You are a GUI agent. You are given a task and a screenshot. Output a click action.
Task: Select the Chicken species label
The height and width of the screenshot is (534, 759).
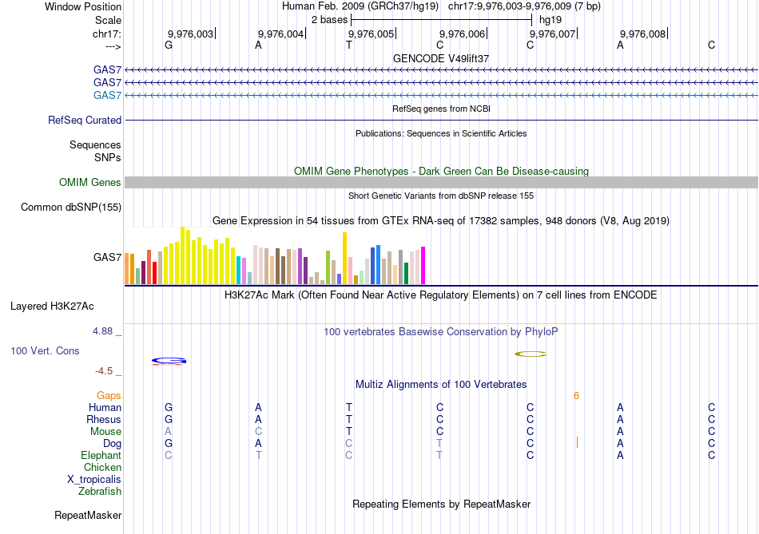(102, 467)
